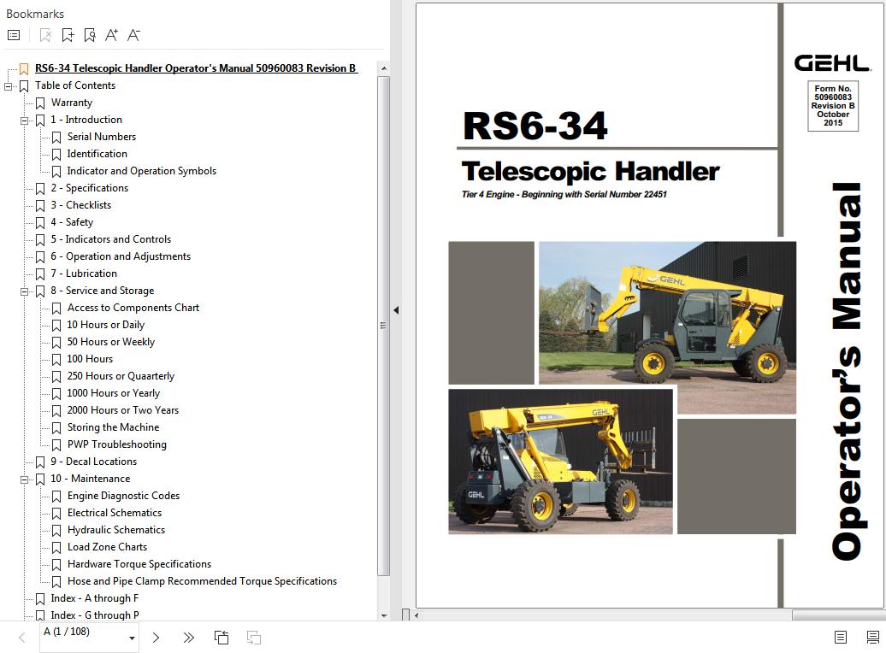Viewport: 886px width, 653px height.
Task: Go to 250 Hours or Quaarterly bookmark
Action: [121, 375]
